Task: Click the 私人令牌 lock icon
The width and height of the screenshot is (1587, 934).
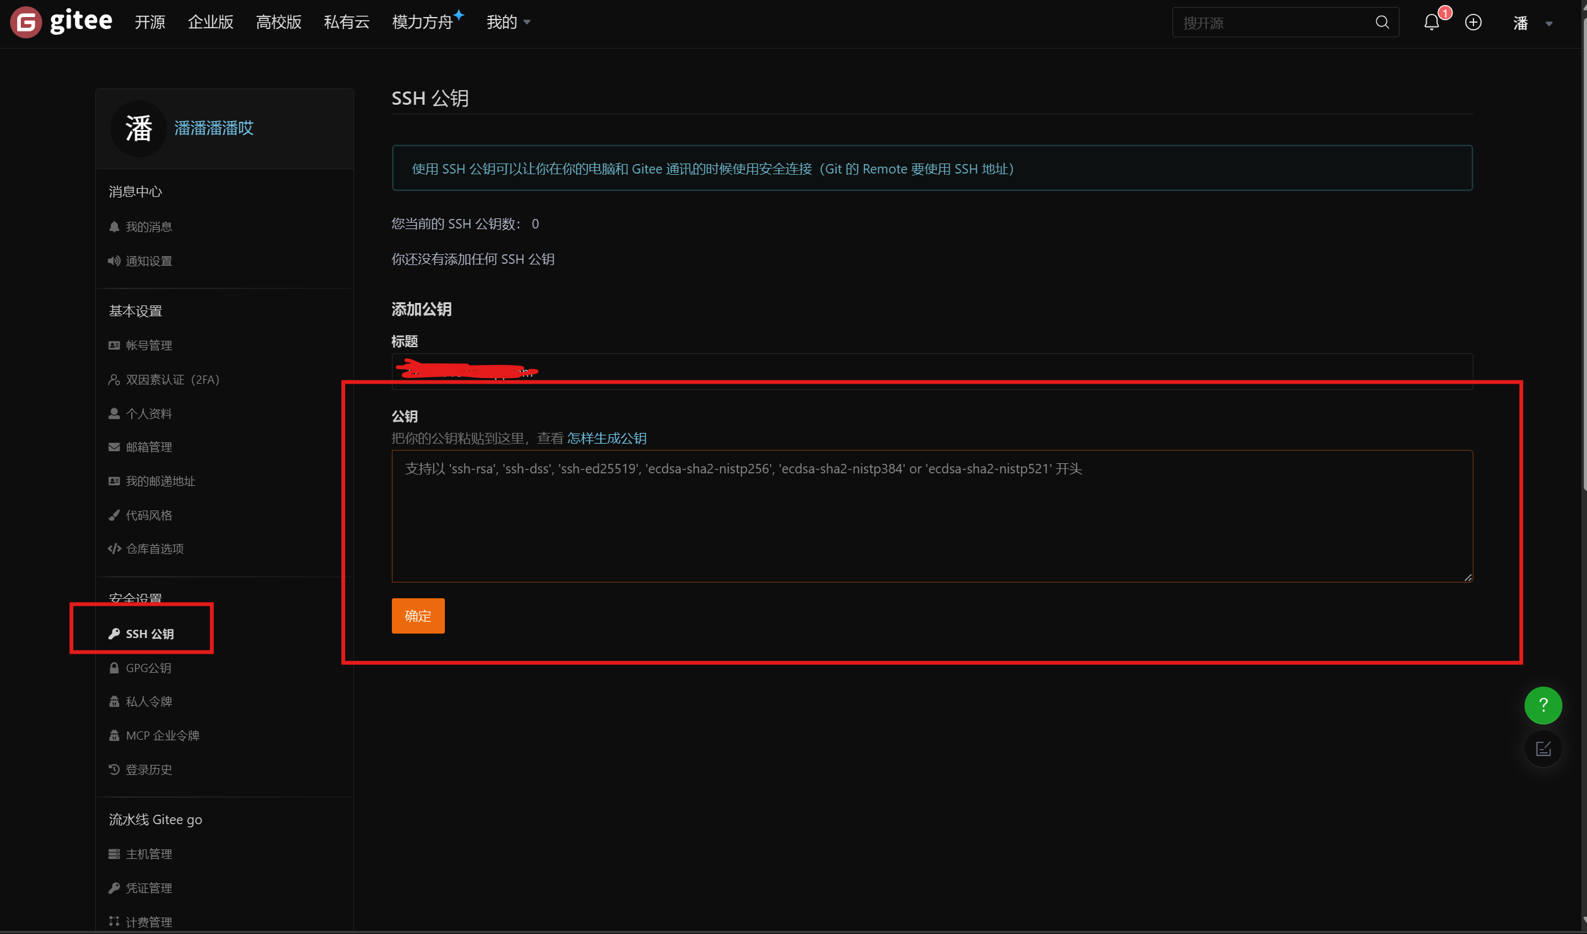Action: [114, 701]
